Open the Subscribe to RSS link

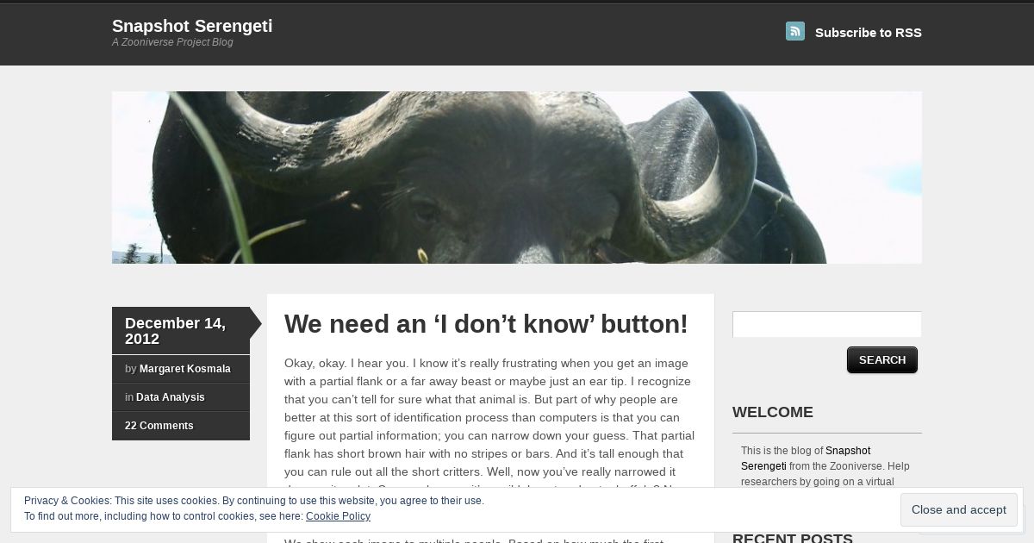point(868,33)
